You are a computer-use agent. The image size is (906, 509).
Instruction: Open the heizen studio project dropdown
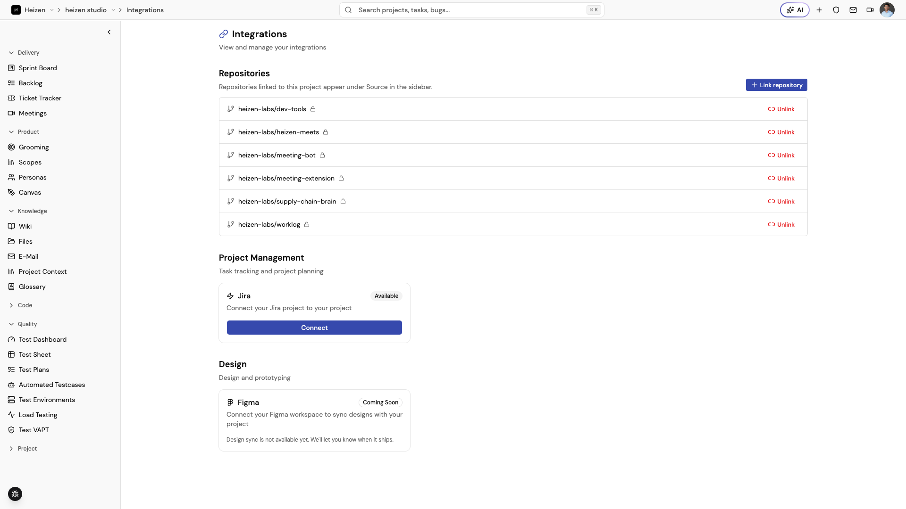coord(113,10)
